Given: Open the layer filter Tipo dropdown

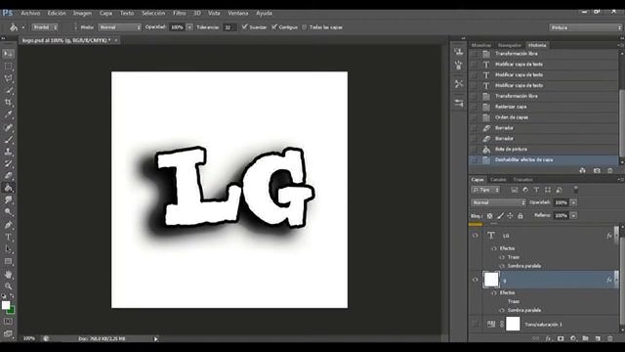Looking at the screenshot, I should (485, 190).
